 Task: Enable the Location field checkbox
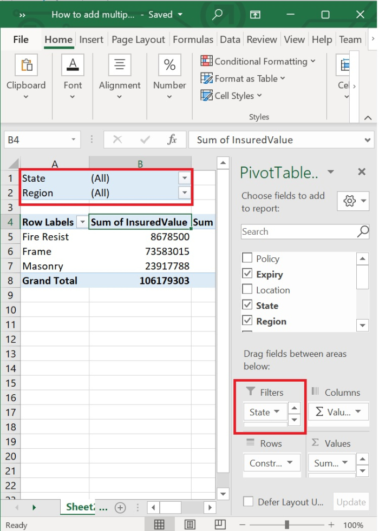(x=247, y=290)
